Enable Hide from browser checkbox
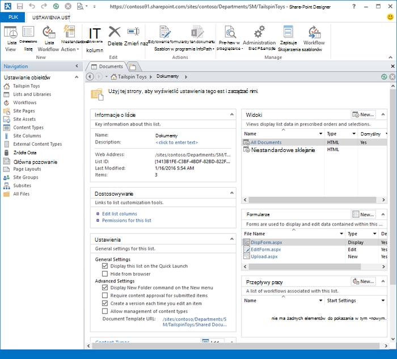 [x=105, y=274]
